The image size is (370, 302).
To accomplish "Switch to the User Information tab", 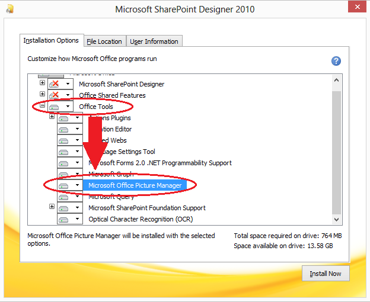I will [x=154, y=41].
